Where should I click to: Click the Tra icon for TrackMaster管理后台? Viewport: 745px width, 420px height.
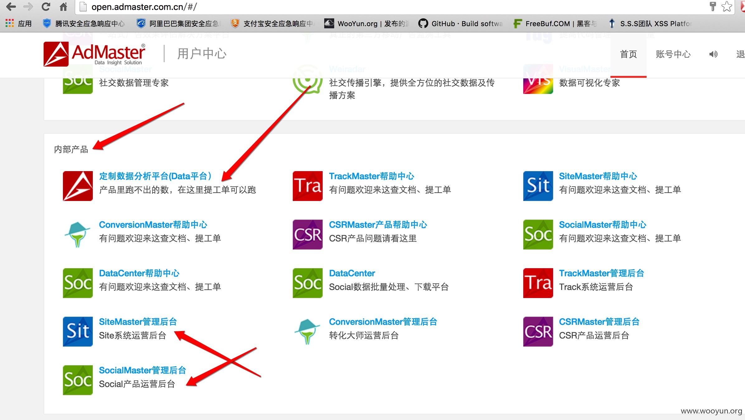coord(538,283)
